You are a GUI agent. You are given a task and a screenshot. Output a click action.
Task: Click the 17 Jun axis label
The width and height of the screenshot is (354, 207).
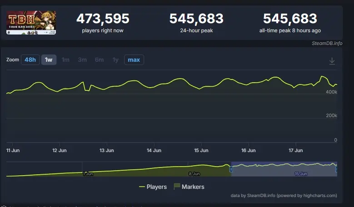296,150
